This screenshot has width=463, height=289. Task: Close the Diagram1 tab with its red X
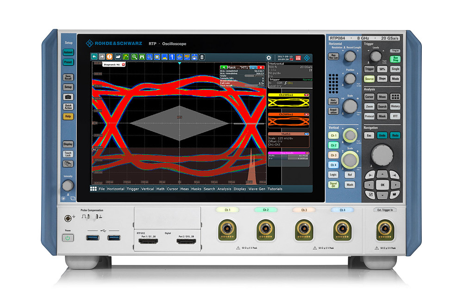pyautogui.click(x=123, y=64)
